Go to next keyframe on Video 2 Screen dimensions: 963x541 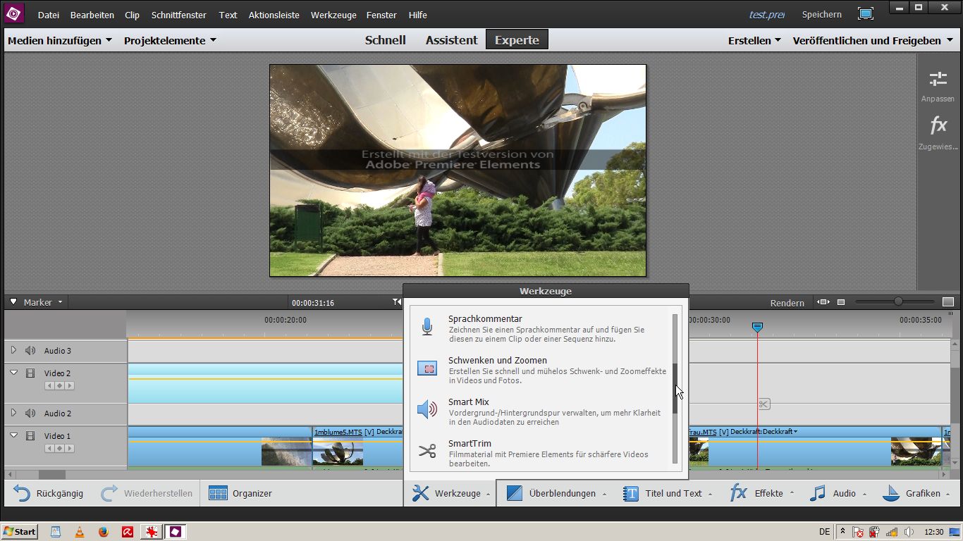click(70, 385)
